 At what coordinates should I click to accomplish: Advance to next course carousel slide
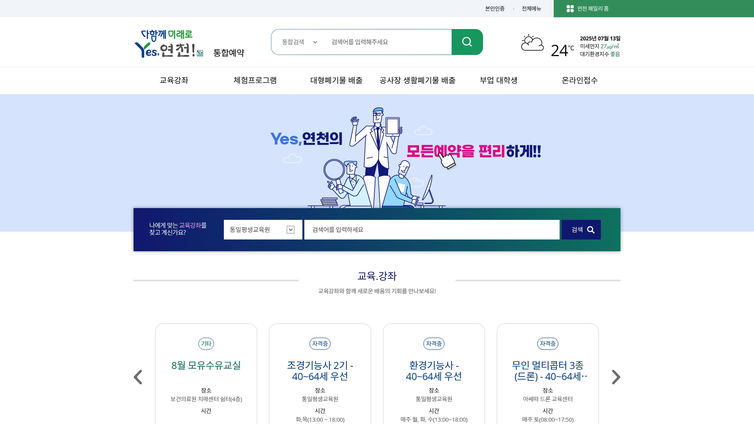point(616,377)
